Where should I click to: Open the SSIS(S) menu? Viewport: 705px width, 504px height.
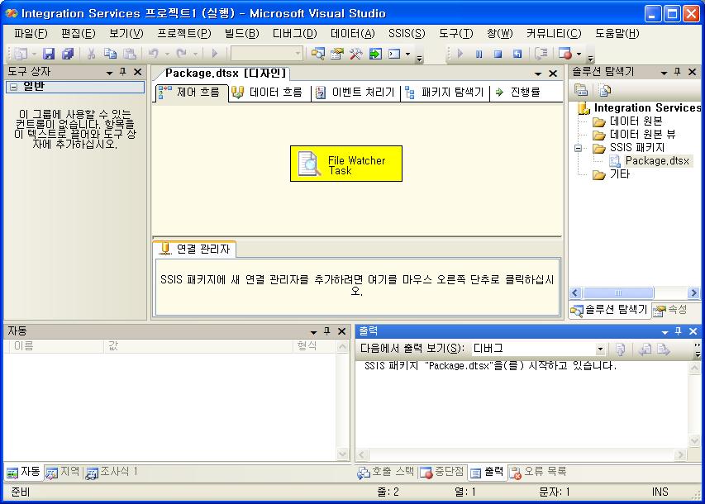click(x=407, y=33)
